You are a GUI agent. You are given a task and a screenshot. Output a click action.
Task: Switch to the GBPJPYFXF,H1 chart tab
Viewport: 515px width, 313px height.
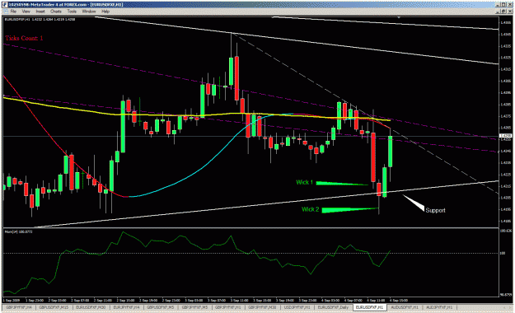coord(228,307)
